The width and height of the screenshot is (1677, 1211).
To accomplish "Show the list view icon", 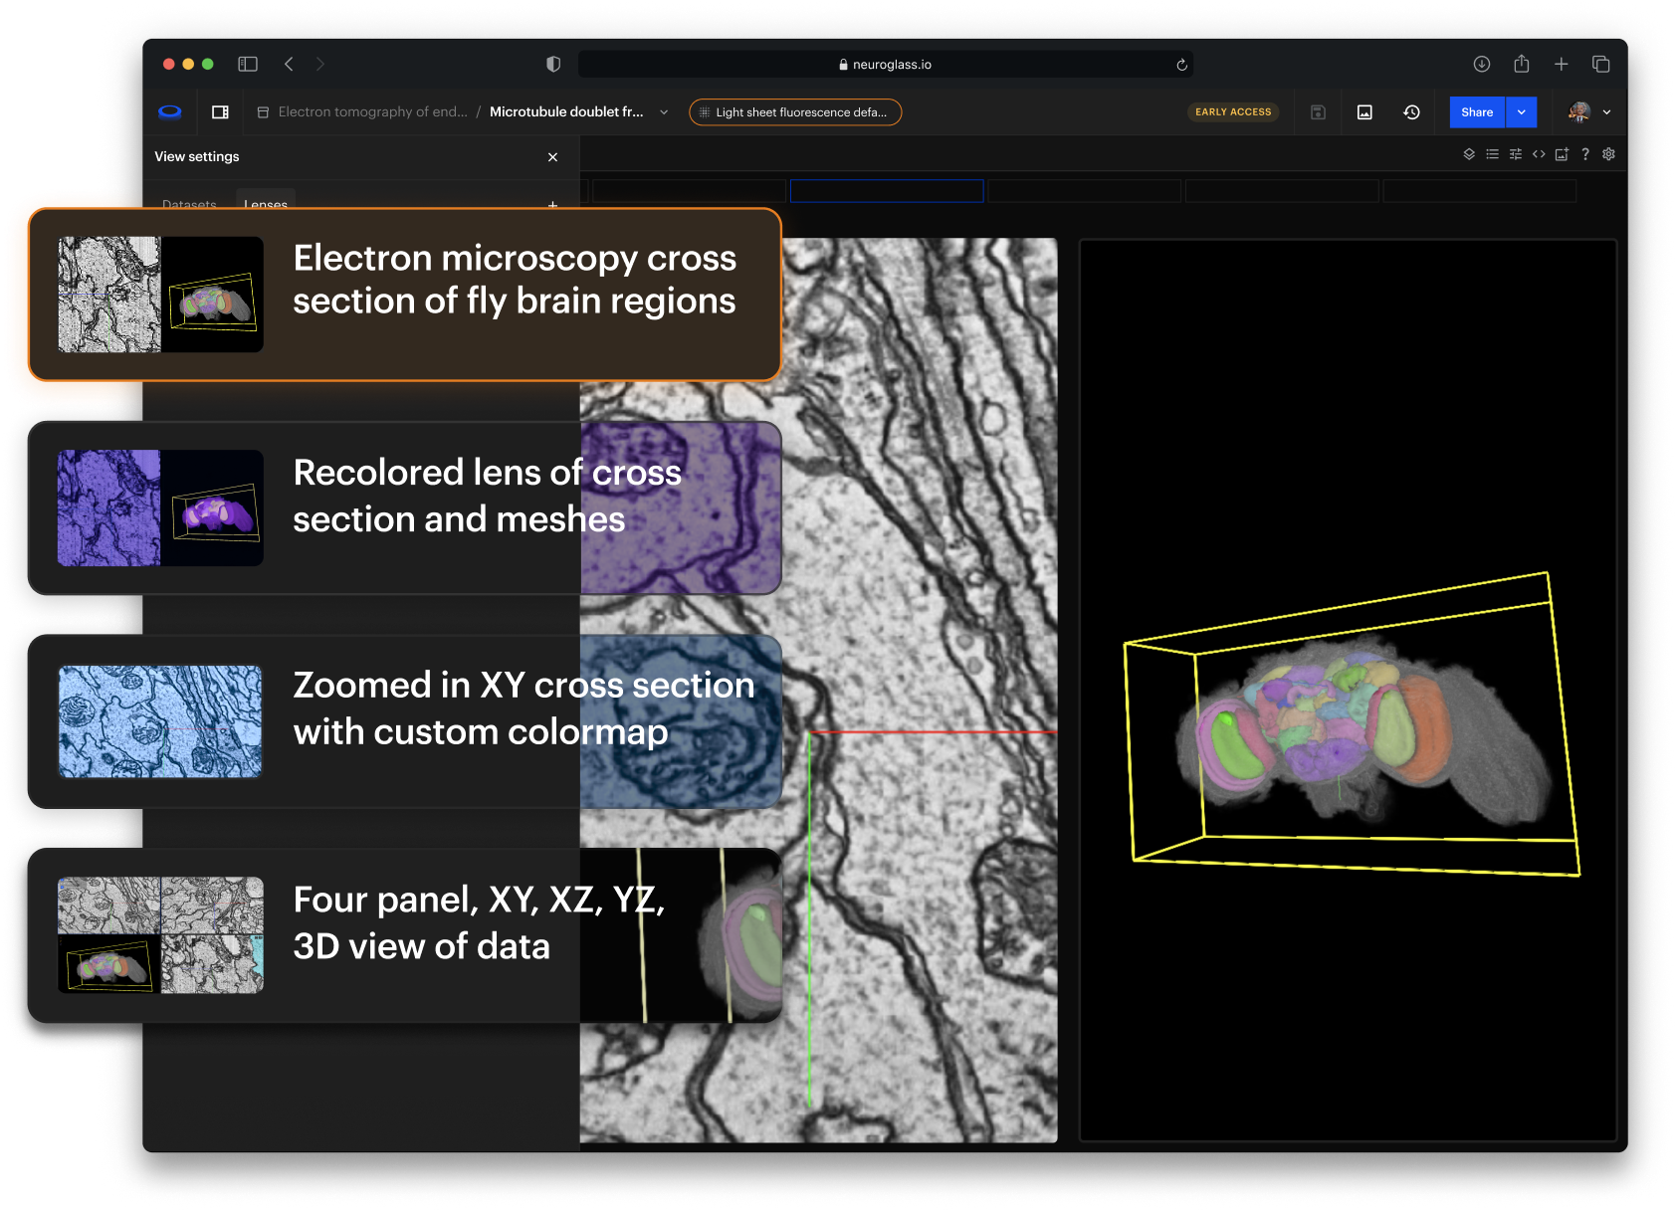I will tap(1492, 154).
